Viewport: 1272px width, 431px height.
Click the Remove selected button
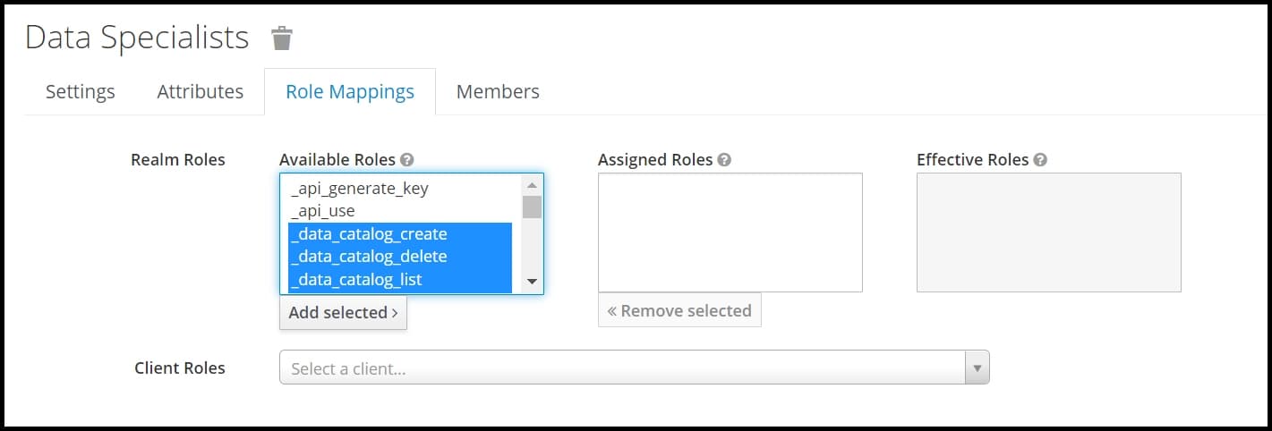tap(679, 310)
